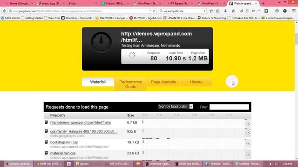Click the Load Time 10.90 s value
Image resolution: width=298 pixels, height=167 pixels.
pos(176,58)
